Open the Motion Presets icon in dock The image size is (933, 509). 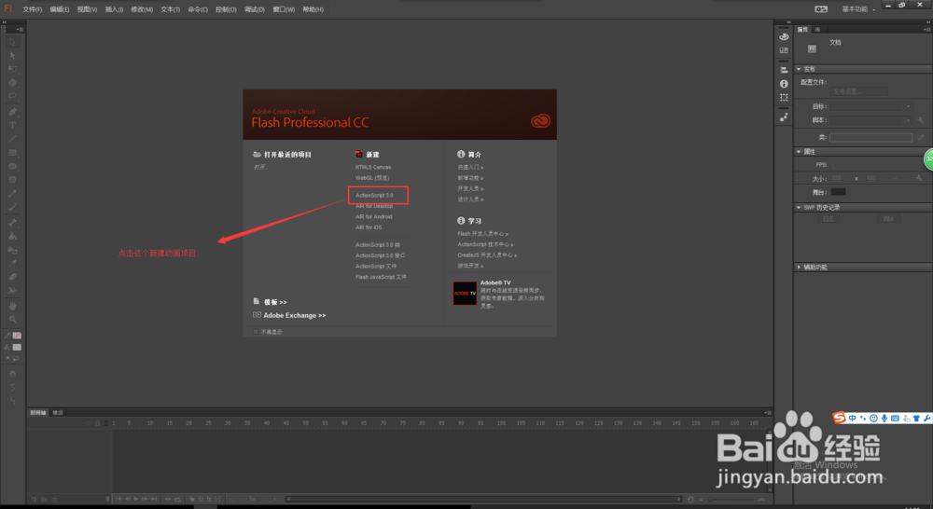784,117
